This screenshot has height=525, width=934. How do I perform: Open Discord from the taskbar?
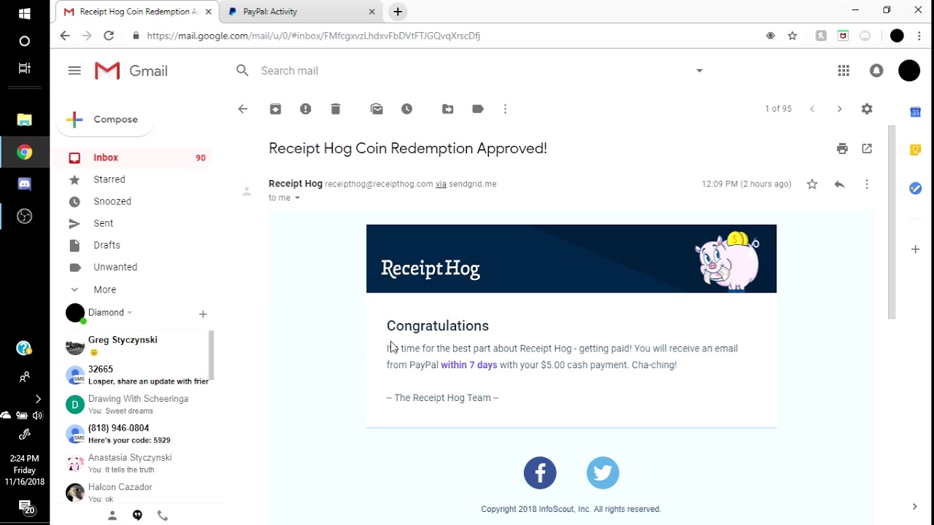[24, 184]
